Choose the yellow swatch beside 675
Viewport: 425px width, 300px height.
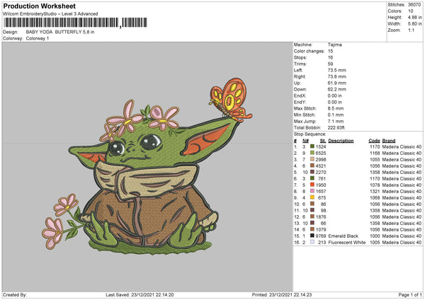312,197
